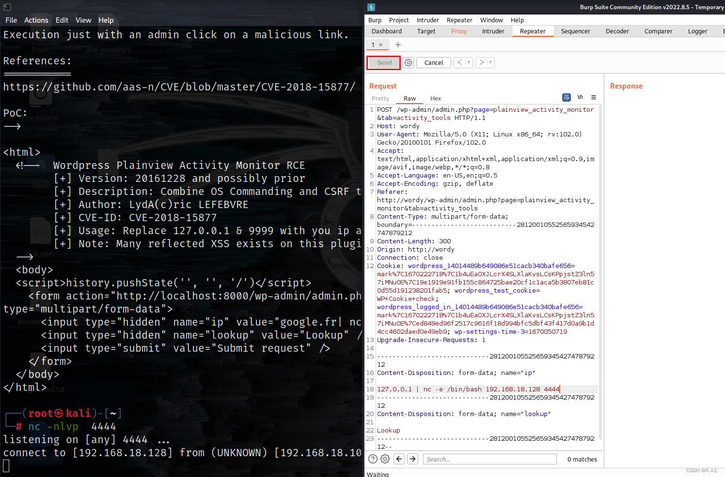Click the 'Origin: http://wordy' header line
The height and width of the screenshot is (477, 725).
coord(416,250)
